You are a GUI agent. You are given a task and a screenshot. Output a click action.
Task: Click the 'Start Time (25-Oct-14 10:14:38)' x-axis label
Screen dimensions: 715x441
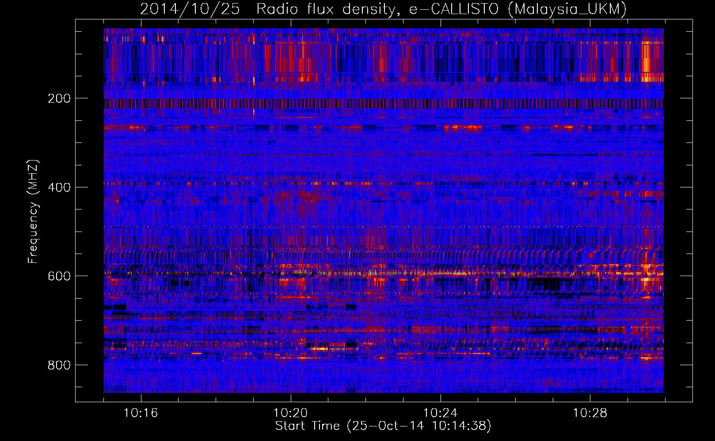pos(383,426)
